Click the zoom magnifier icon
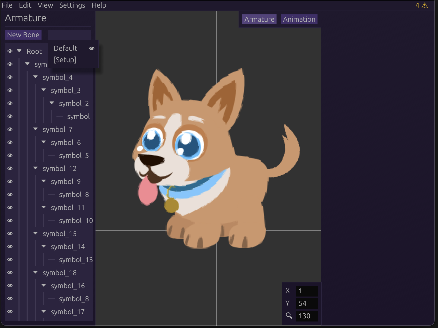The image size is (438, 328). tap(289, 316)
